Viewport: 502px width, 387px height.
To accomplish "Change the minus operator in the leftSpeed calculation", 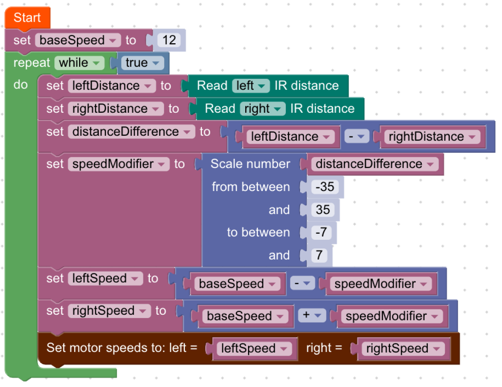I will pos(302,284).
